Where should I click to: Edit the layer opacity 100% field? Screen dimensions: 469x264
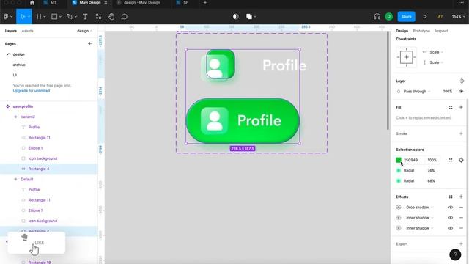pos(448,91)
